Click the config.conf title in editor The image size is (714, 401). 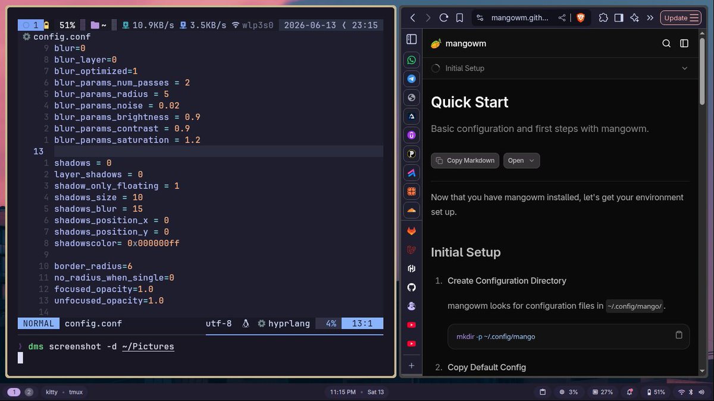[62, 37]
